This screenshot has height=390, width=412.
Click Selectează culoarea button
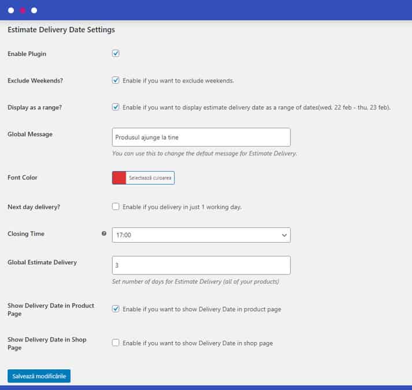coord(150,178)
